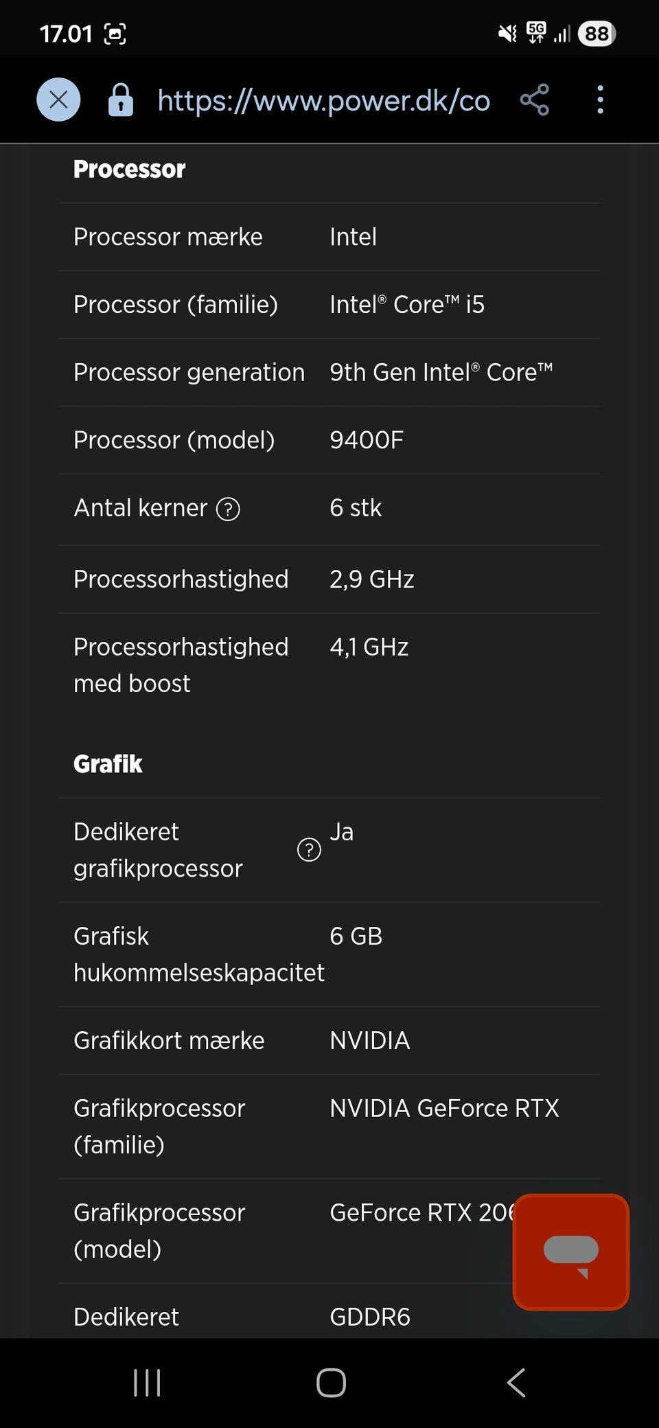Share the page using share icon

click(x=534, y=100)
